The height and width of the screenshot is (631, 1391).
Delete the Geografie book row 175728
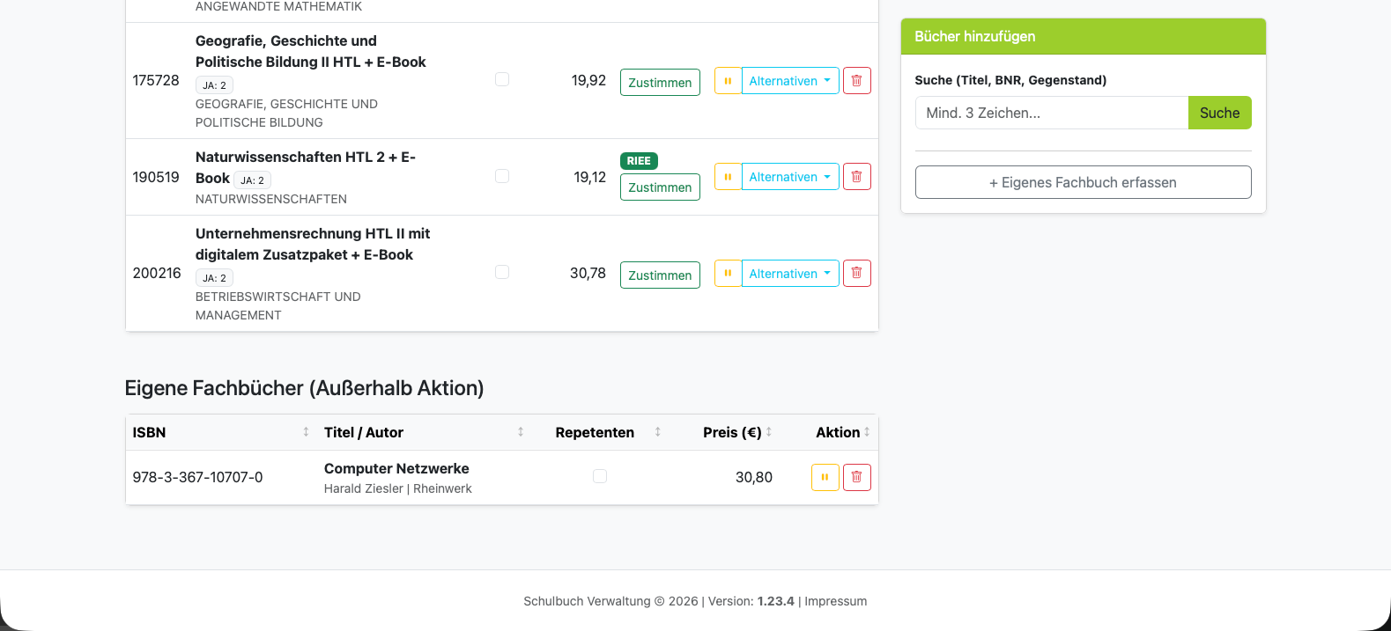[856, 81]
